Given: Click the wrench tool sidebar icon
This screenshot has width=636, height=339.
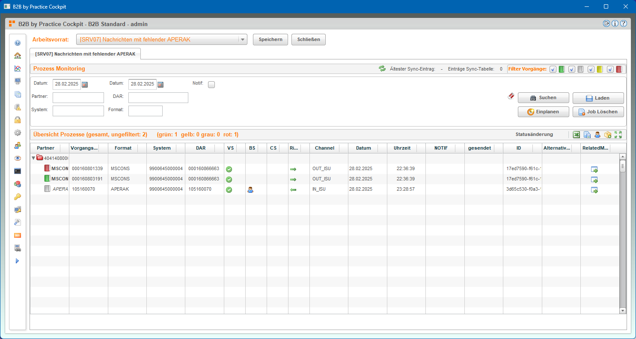Looking at the screenshot, I should pos(18,222).
